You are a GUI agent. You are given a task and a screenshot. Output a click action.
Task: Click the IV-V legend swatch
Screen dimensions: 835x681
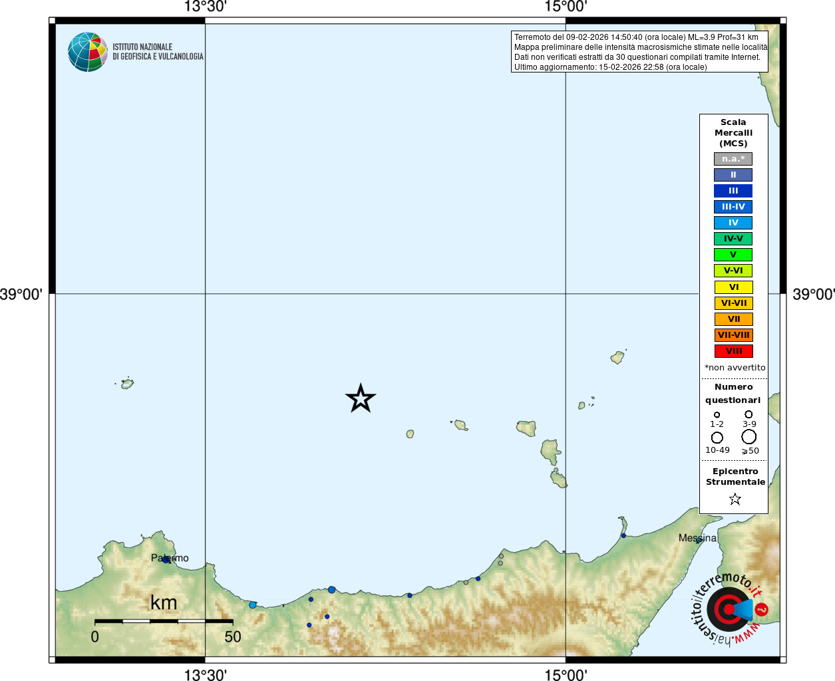coord(733,239)
